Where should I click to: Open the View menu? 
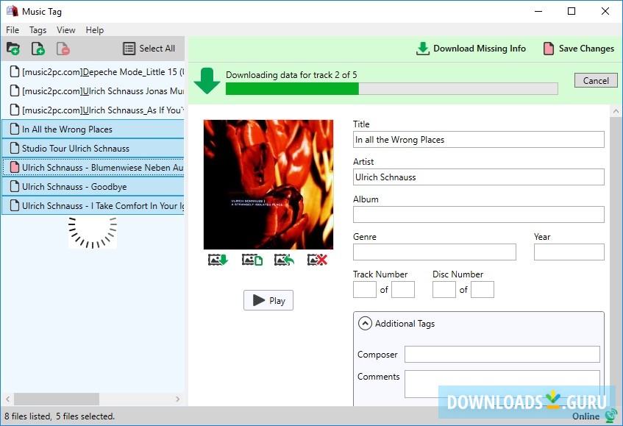pyautogui.click(x=66, y=30)
